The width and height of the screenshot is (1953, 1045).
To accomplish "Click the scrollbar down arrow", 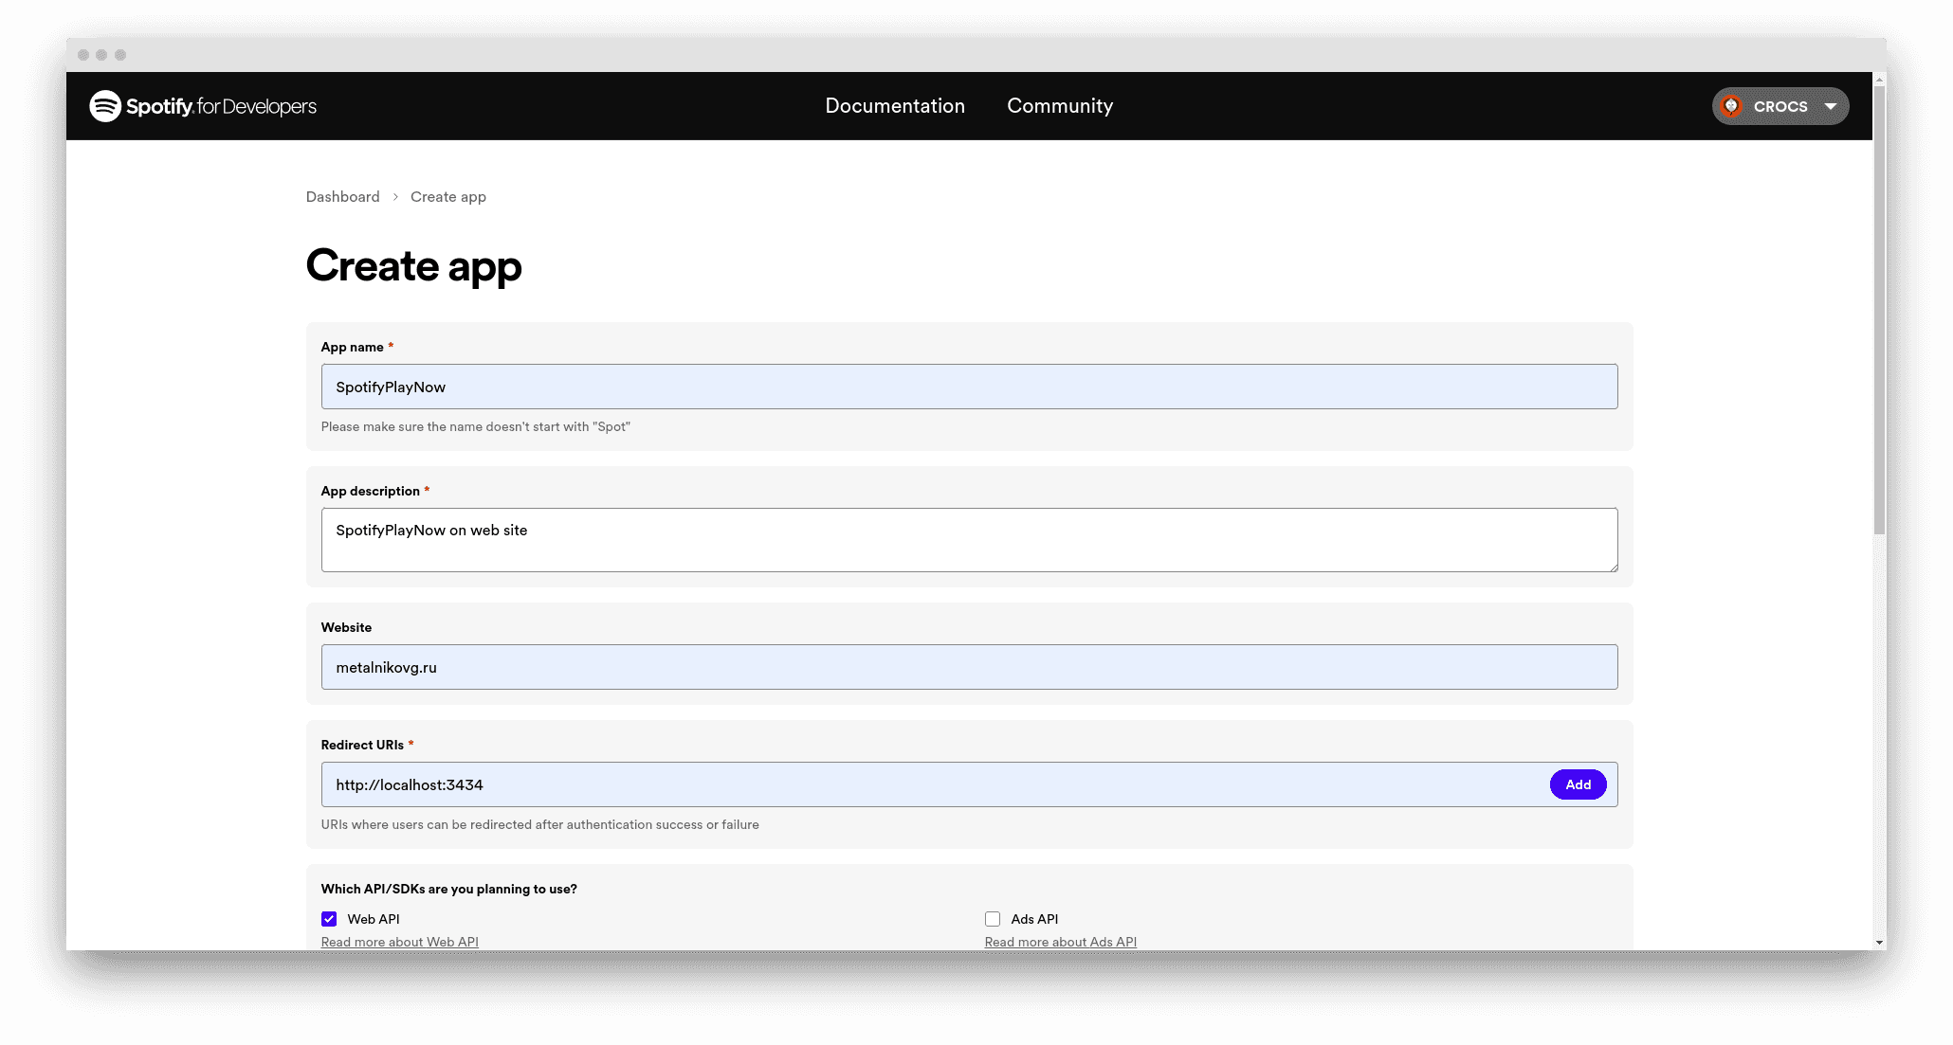I will tap(1879, 943).
